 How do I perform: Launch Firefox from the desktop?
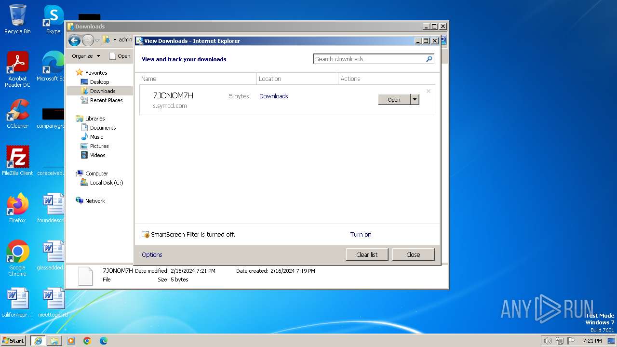click(17, 208)
